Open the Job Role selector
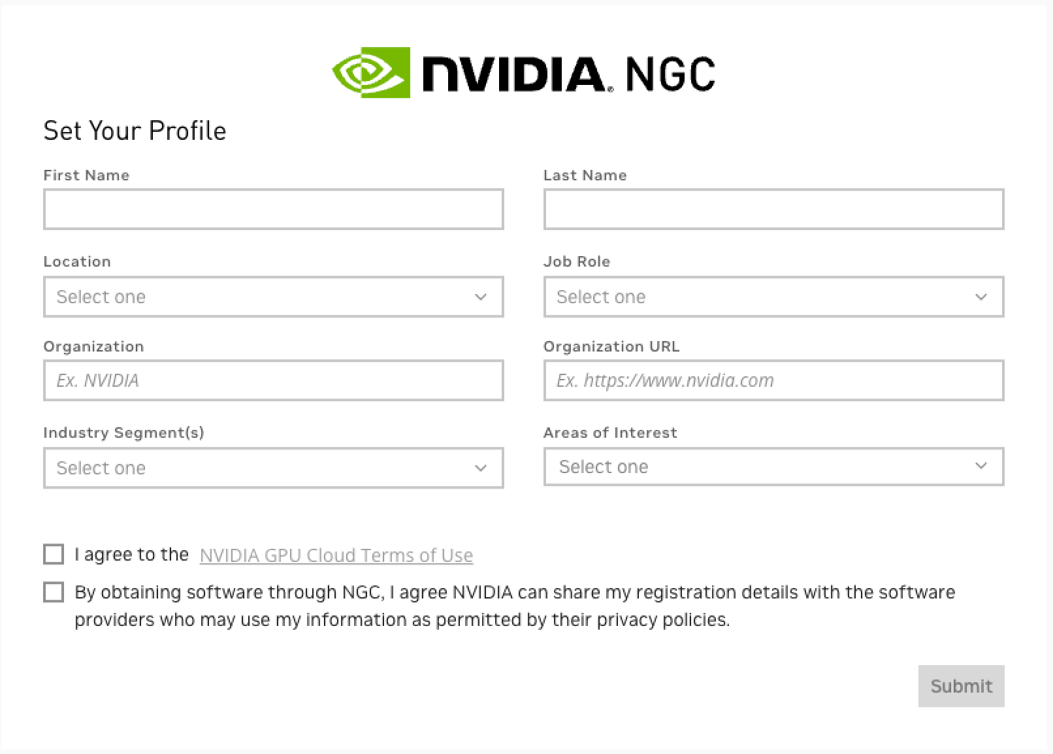 click(773, 297)
